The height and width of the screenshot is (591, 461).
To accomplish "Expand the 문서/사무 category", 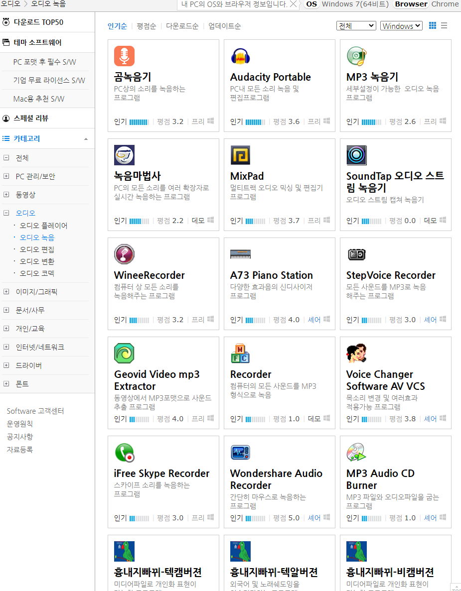I will click(x=6, y=310).
